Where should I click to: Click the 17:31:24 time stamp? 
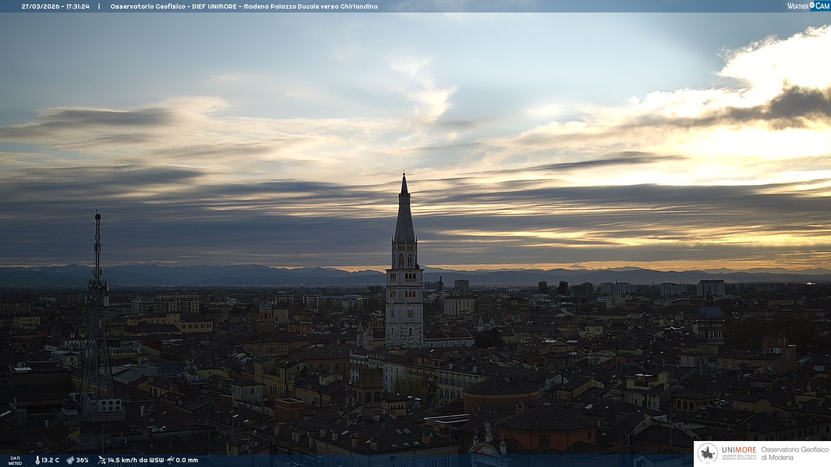[78, 6]
